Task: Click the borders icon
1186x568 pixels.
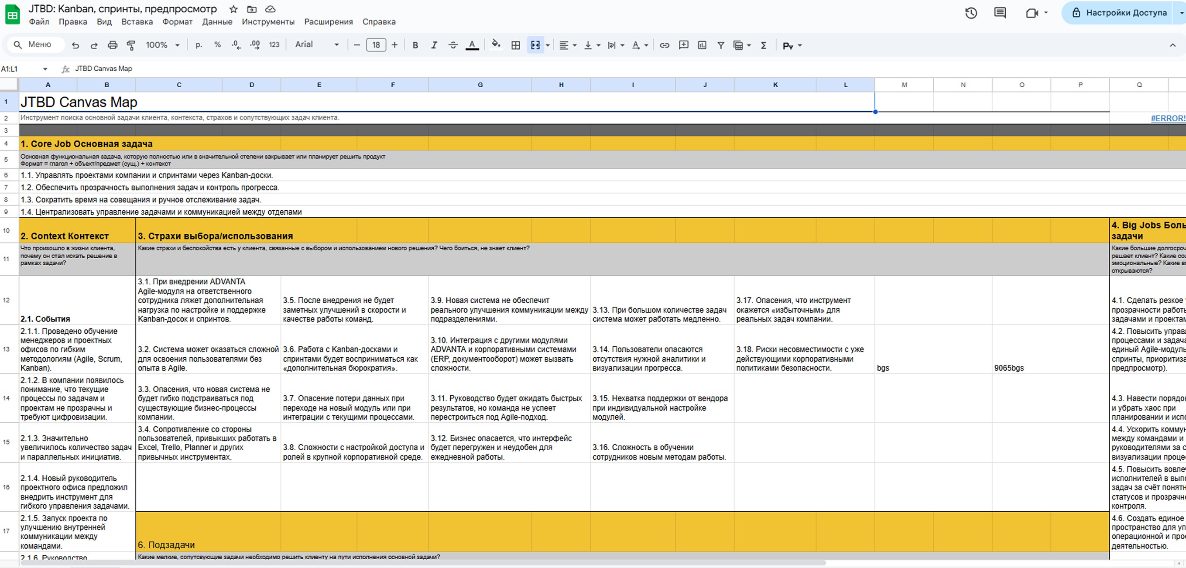Action: pos(516,45)
